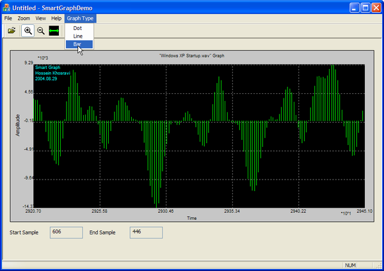This screenshot has height=271, width=384.
Task: Open the View menu
Action: (x=41, y=19)
